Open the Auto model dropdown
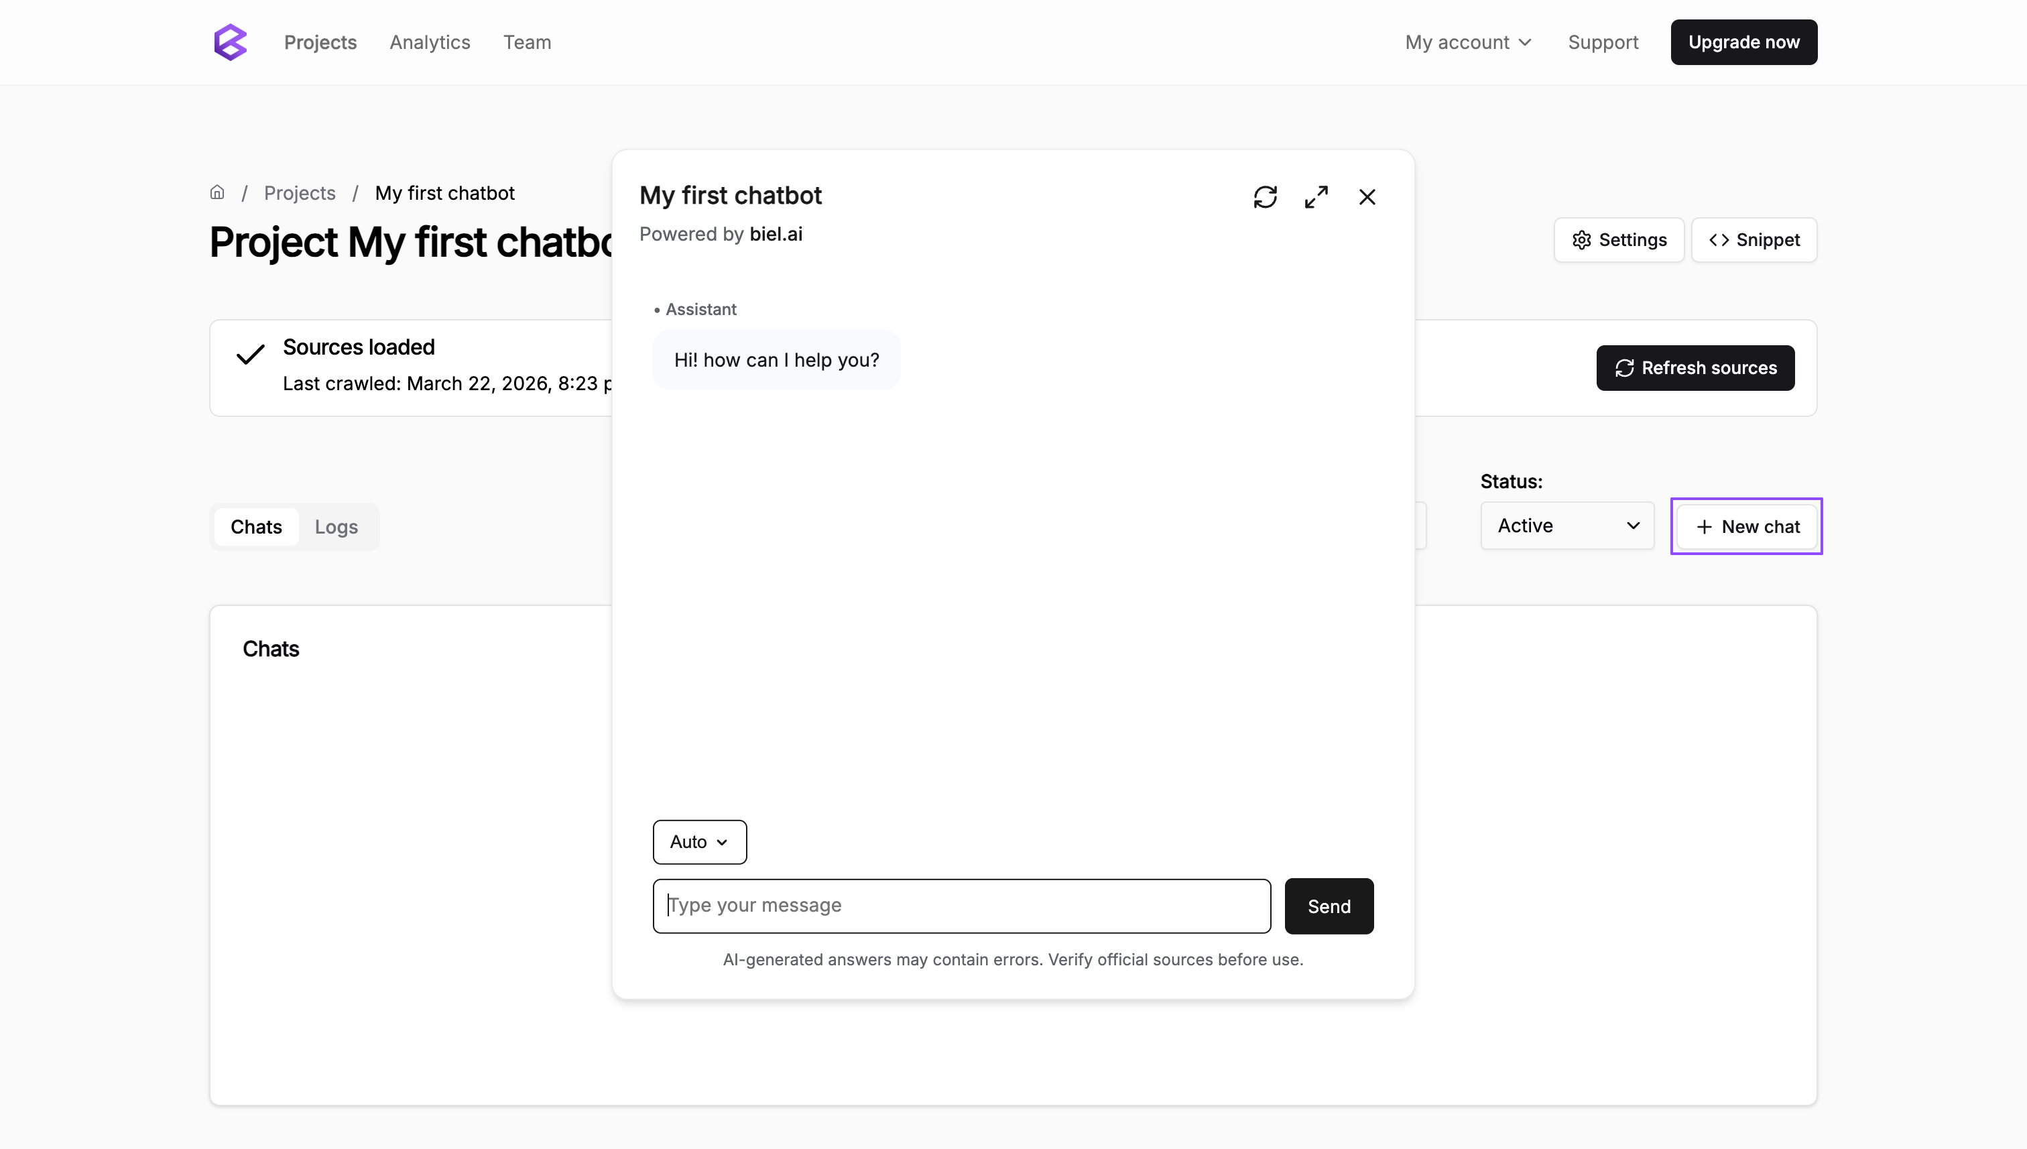2027x1149 pixels. (699, 842)
